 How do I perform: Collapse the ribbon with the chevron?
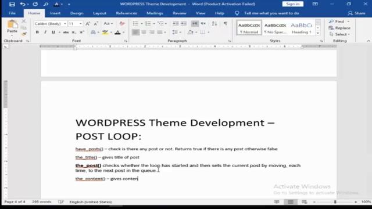pos(369,41)
